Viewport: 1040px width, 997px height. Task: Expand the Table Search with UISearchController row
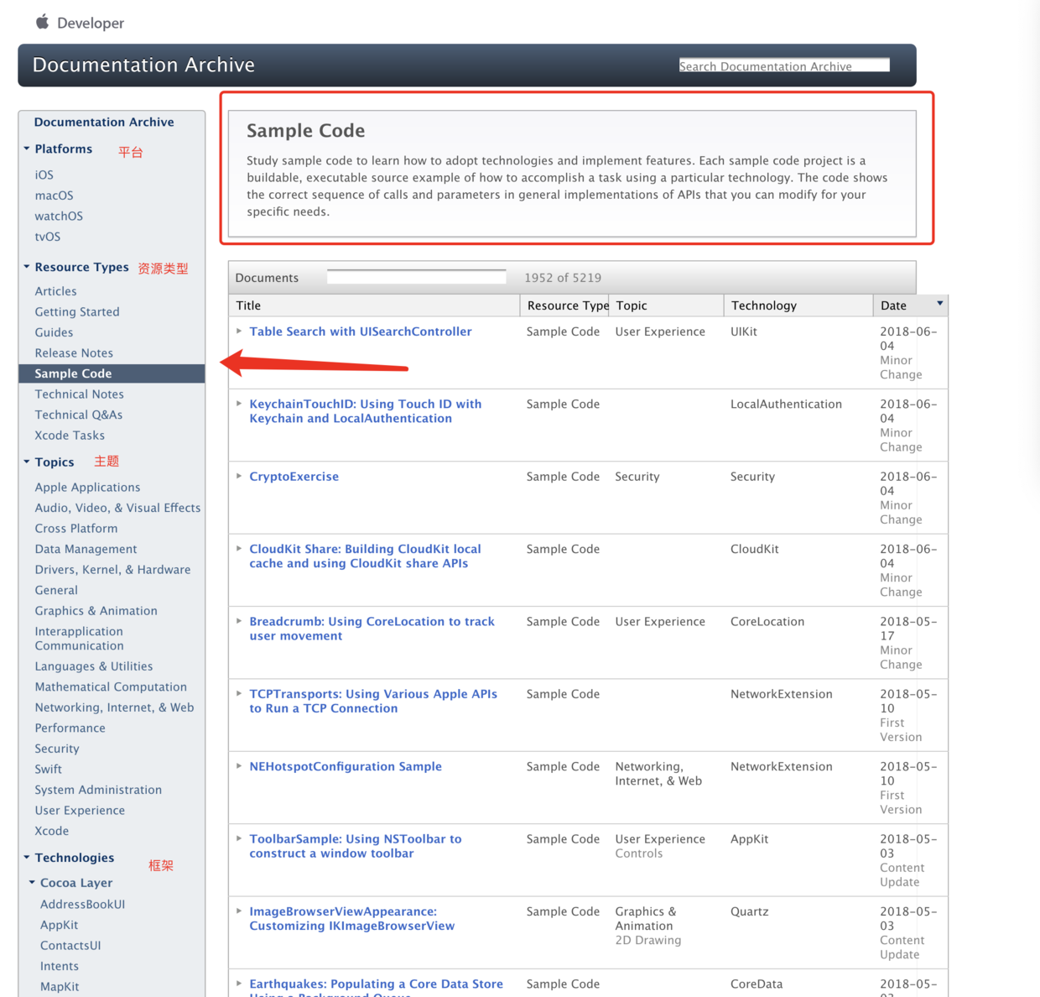pyautogui.click(x=239, y=331)
